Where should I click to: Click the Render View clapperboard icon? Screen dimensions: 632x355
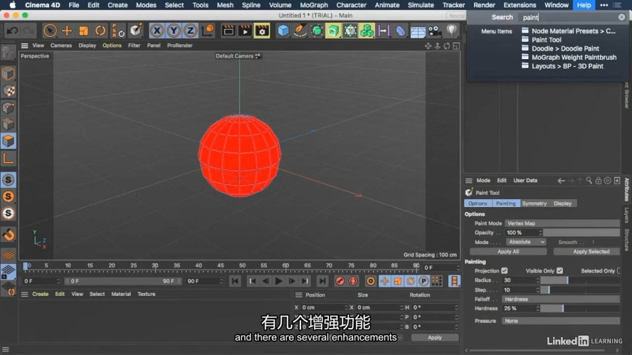tap(228, 31)
